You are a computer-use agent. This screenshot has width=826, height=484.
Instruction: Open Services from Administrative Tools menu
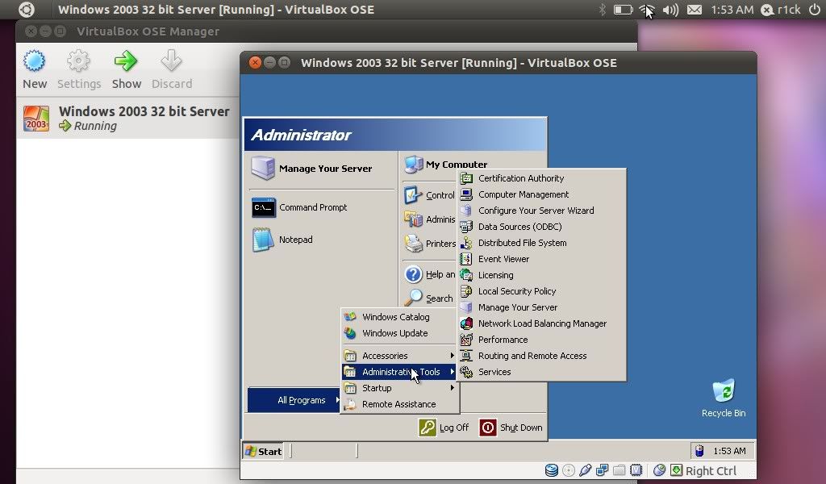[494, 372]
